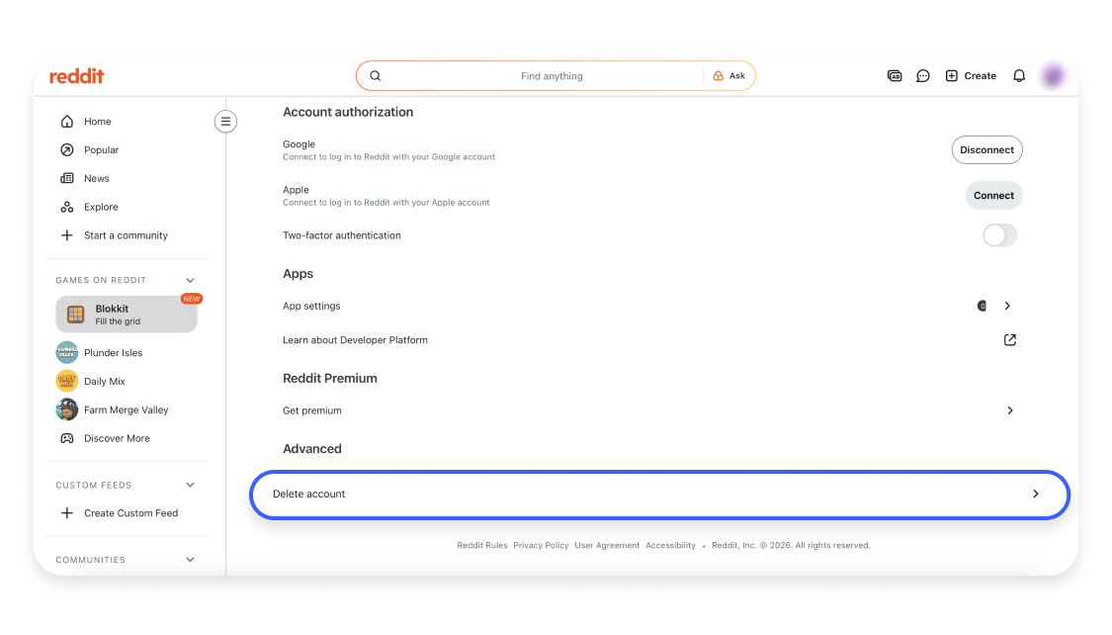This screenshot has height=635, width=1112.
Task: Select the Blokkit game icon
Action: [x=75, y=314]
